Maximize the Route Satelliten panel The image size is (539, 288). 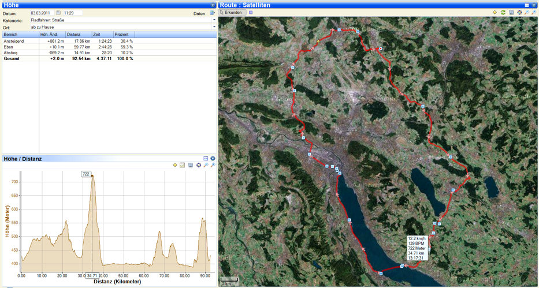(527, 5)
